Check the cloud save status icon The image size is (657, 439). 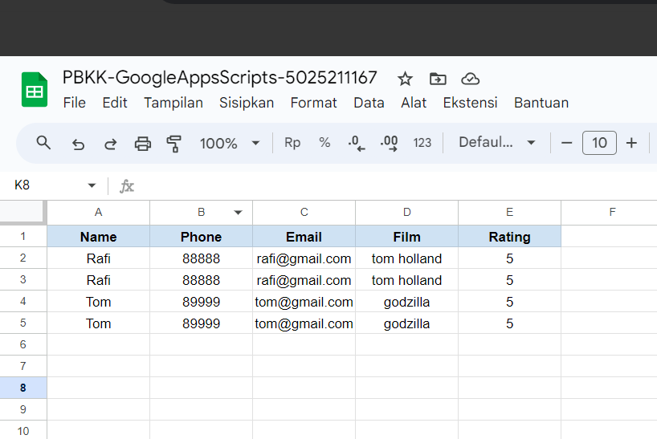(x=471, y=79)
